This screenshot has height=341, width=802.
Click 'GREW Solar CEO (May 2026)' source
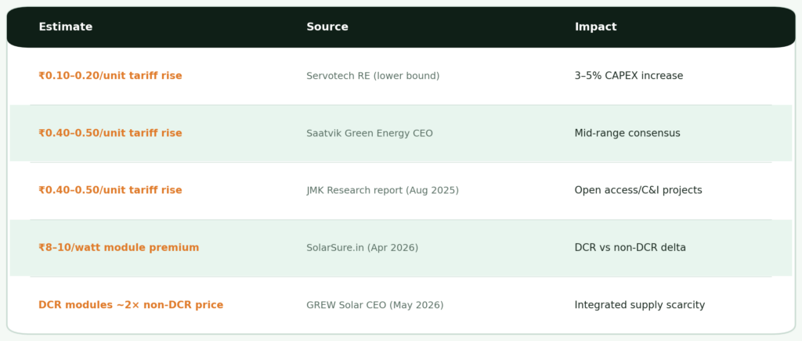[375, 305]
